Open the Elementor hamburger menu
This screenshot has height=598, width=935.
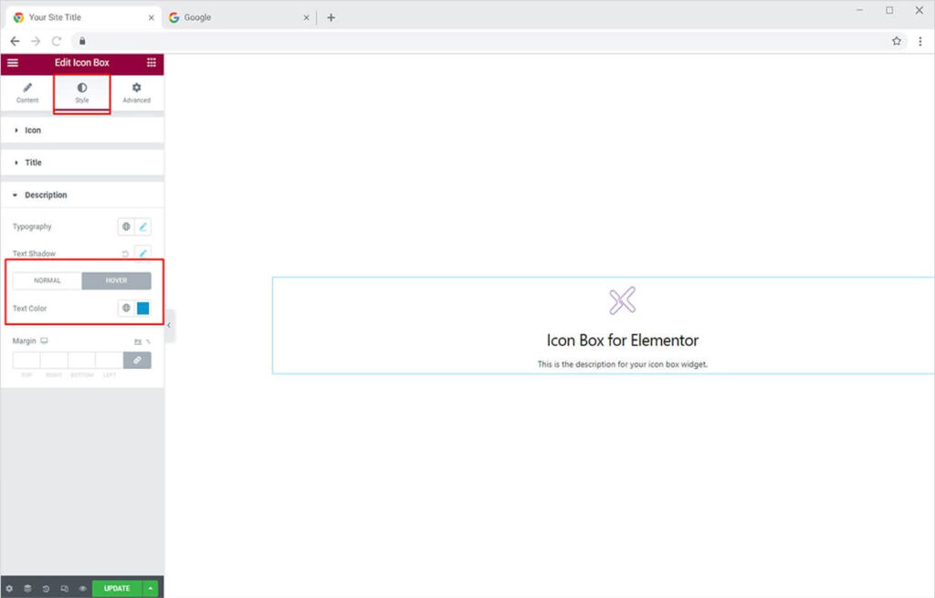point(13,63)
